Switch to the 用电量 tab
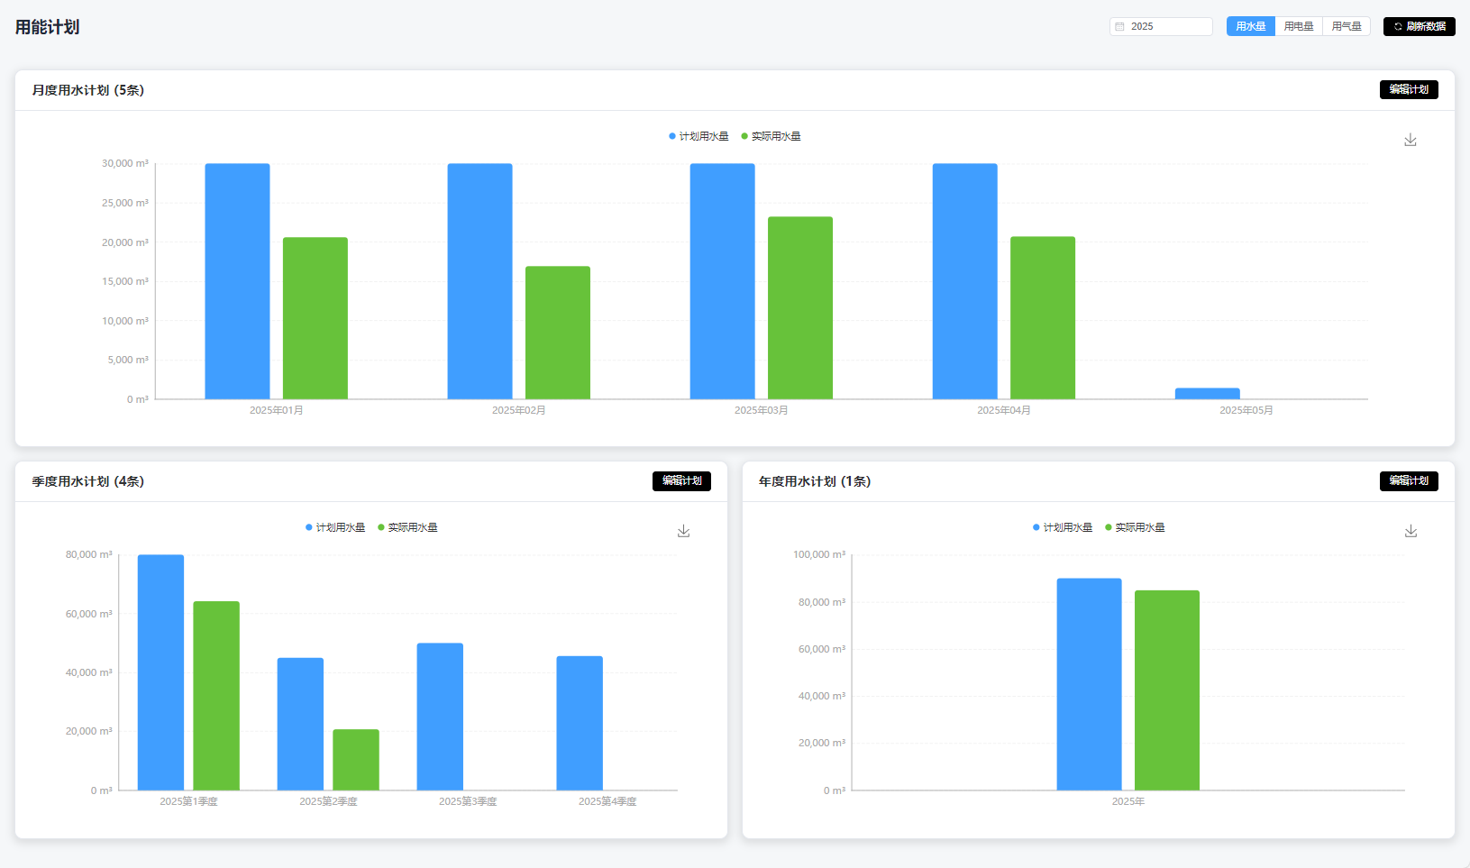This screenshot has width=1470, height=868. coord(1298,27)
